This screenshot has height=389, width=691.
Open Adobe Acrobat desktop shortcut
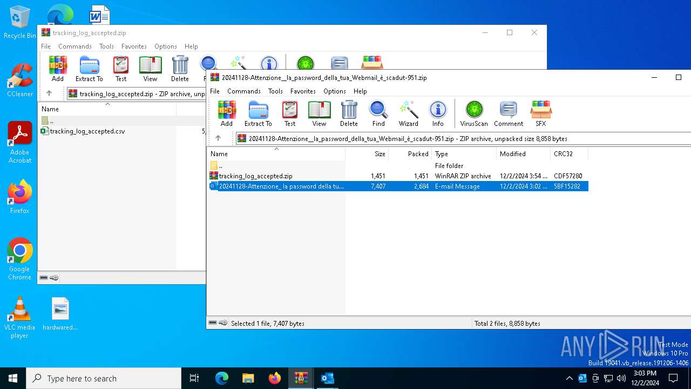19,143
